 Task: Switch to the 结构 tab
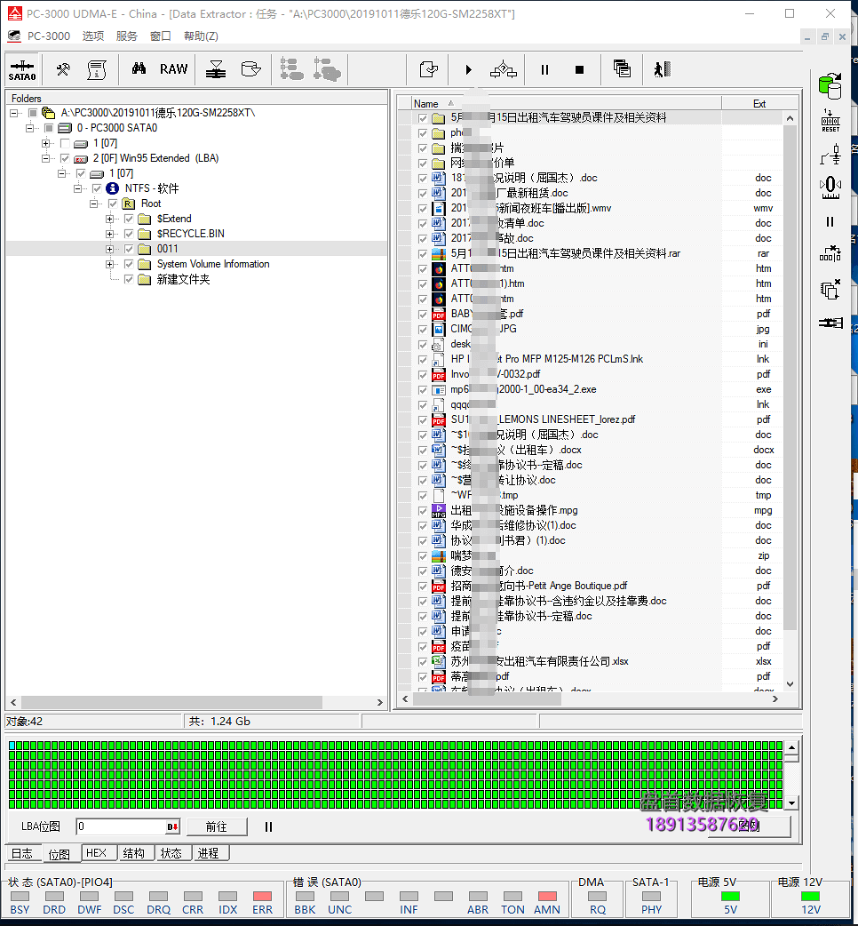point(134,853)
